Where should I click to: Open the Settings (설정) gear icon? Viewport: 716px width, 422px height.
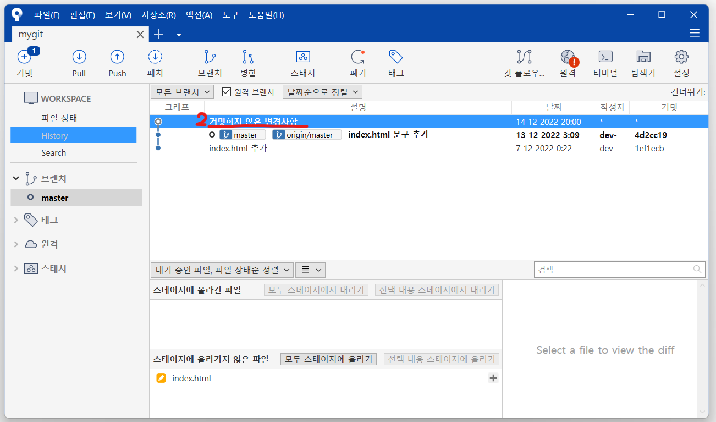coord(681,57)
